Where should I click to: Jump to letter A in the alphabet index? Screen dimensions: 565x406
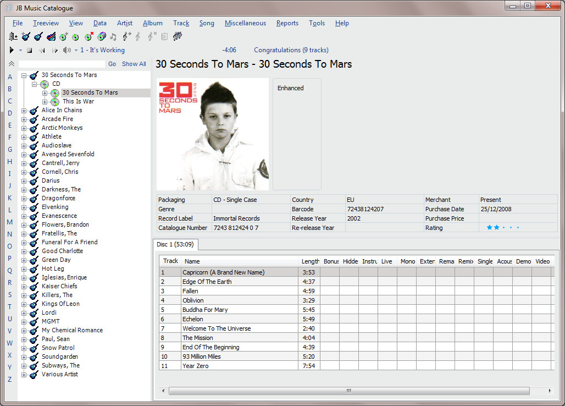(10, 77)
